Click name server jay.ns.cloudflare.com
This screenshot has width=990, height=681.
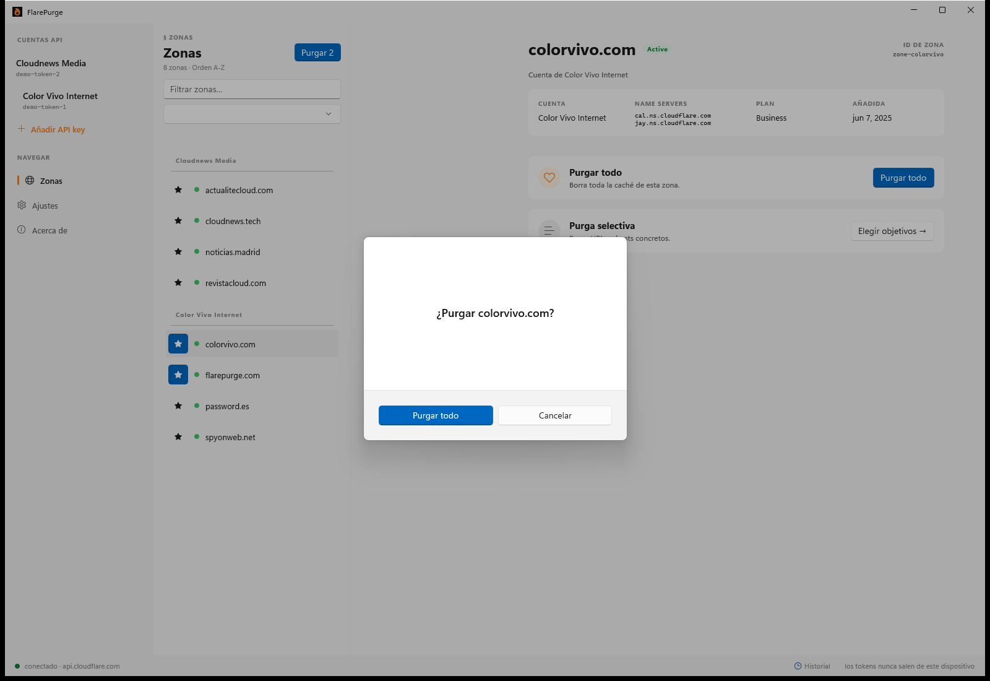point(673,123)
